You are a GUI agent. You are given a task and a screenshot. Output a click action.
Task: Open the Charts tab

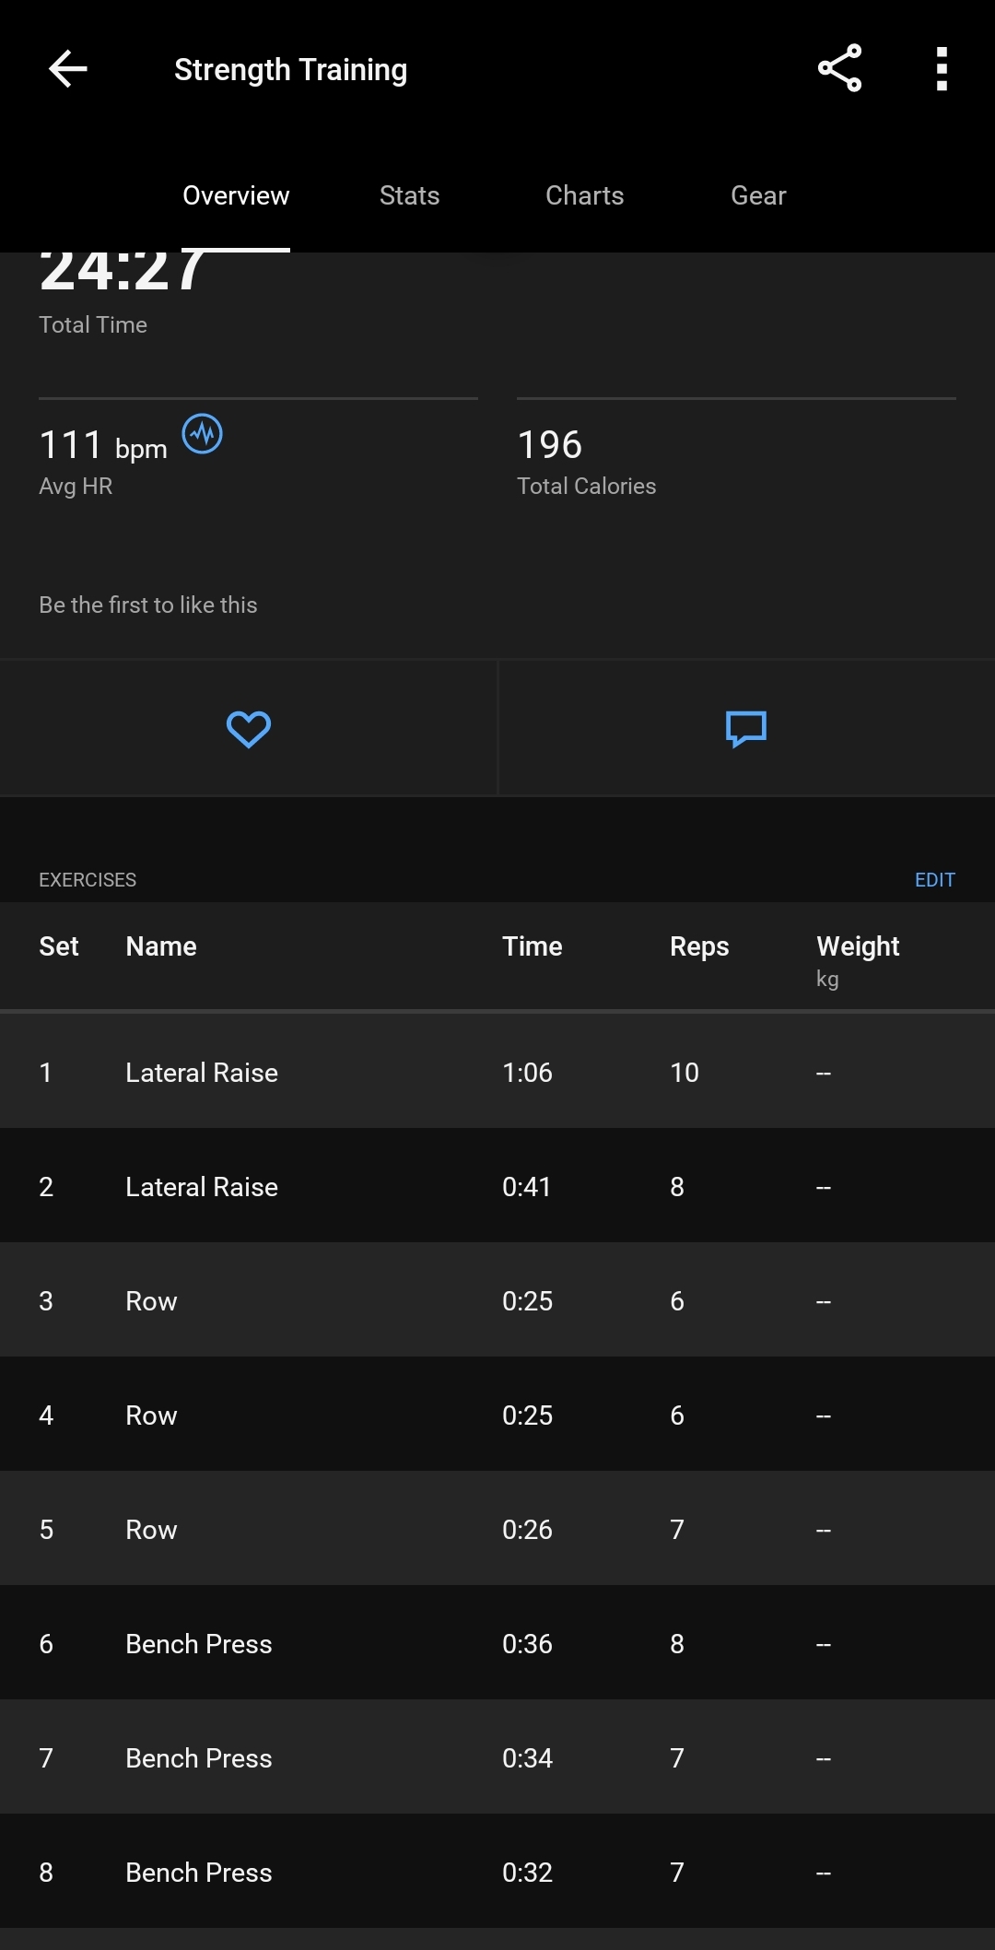584,195
